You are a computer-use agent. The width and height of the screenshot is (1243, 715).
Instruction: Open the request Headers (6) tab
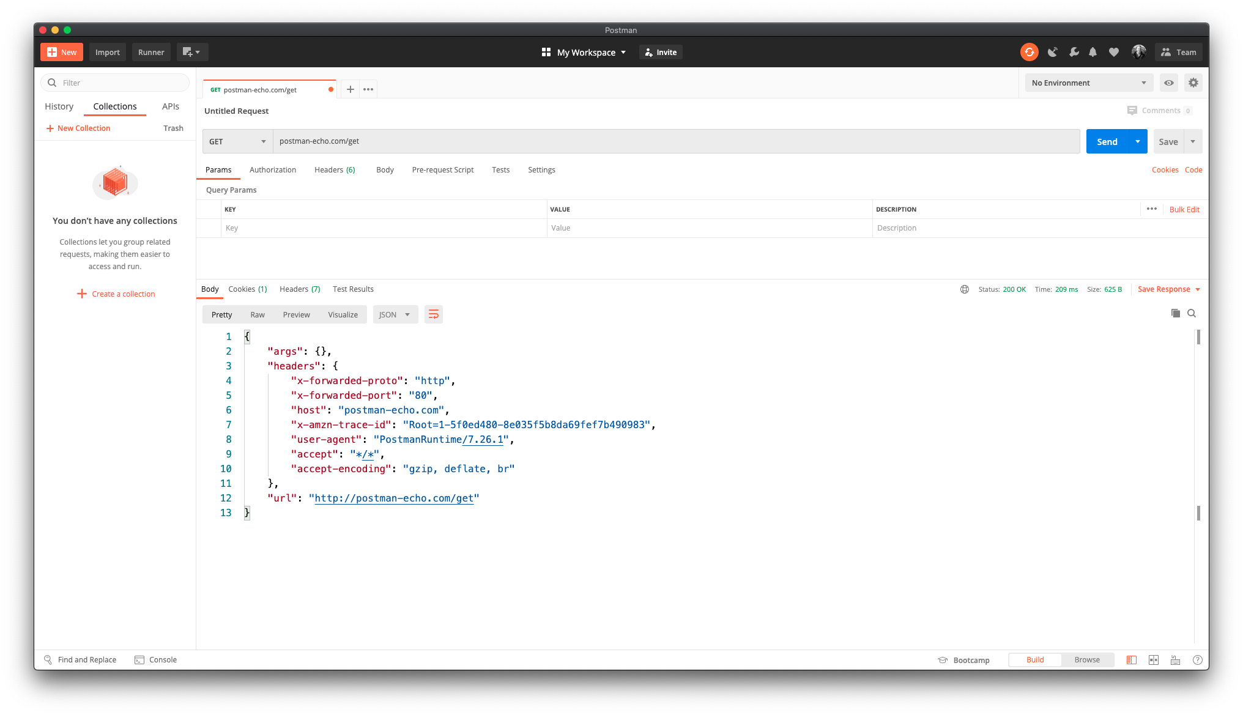pyautogui.click(x=335, y=169)
